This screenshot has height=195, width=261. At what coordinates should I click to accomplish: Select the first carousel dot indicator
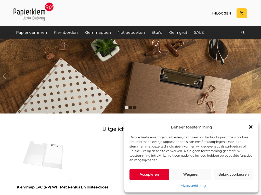[x=126, y=107]
